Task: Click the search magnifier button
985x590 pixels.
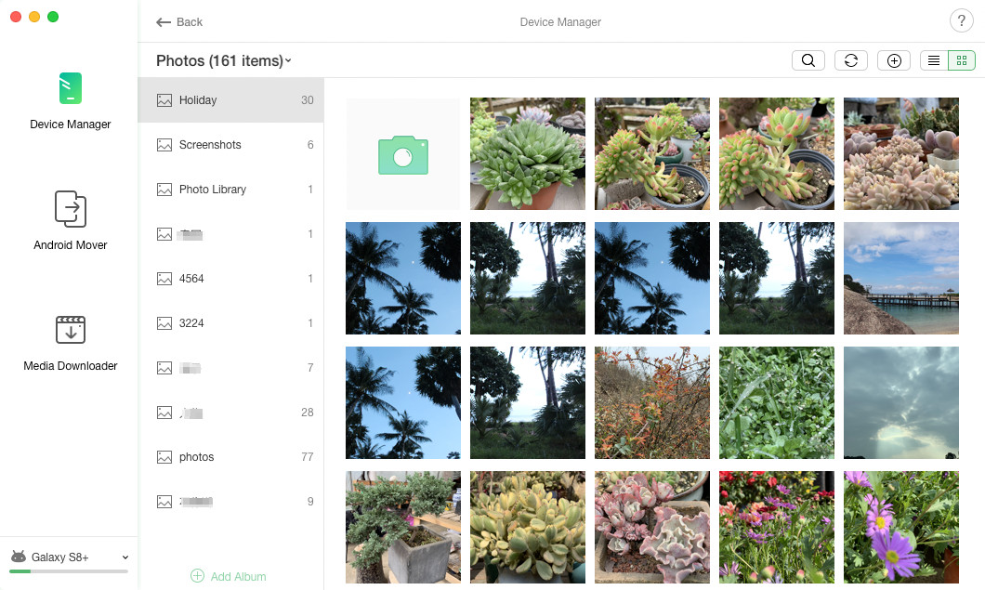Action: 808,60
